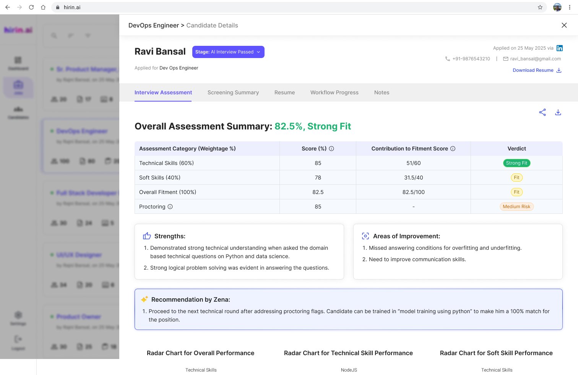Image resolution: width=578 pixels, height=375 pixels.
Task: Go to the Workflow Progress tab
Action: (334, 92)
